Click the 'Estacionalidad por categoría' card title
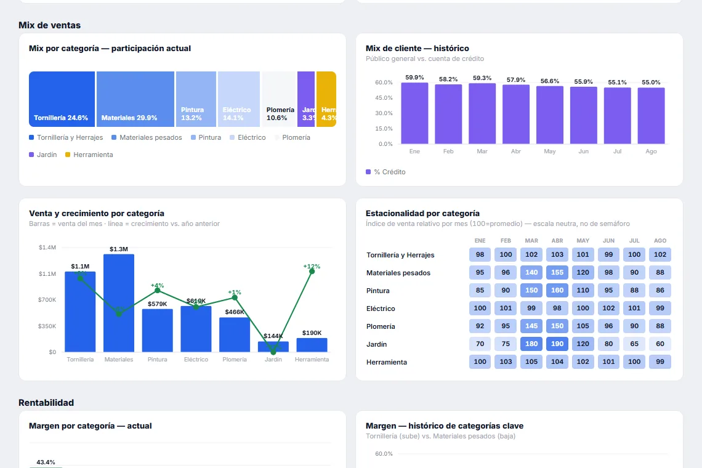The width and height of the screenshot is (702, 468). click(422, 214)
